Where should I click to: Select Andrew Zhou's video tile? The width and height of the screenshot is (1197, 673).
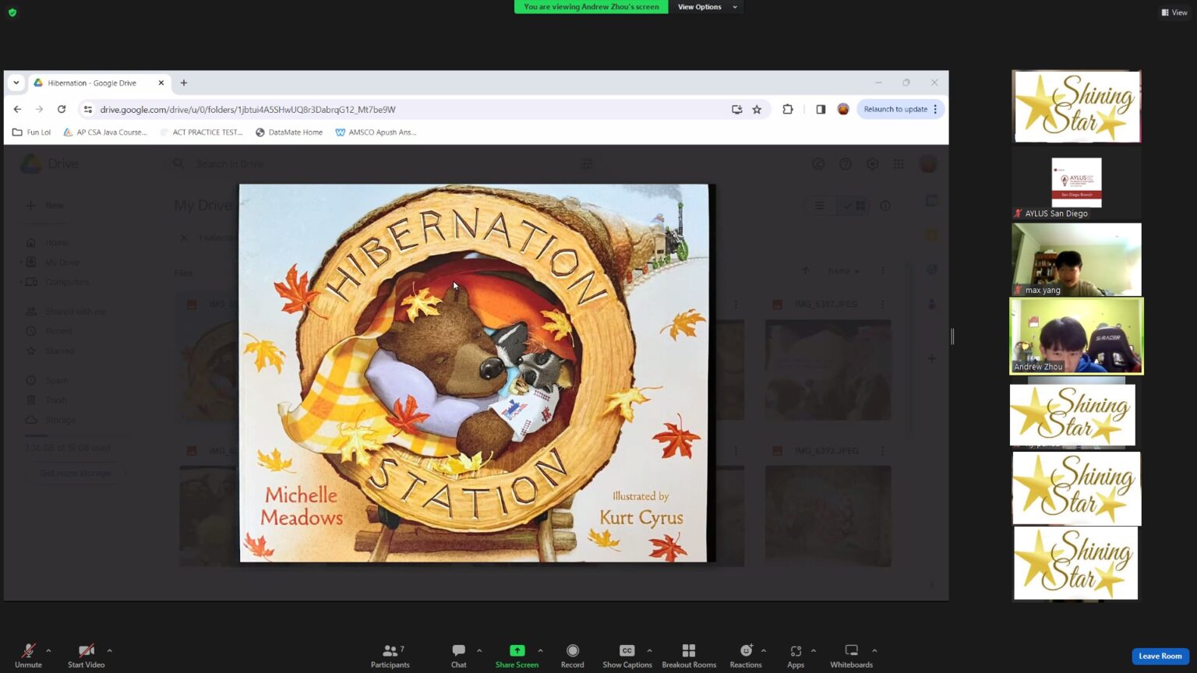point(1076,336)
